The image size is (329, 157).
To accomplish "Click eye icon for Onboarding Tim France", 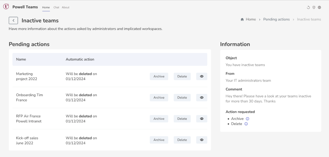I will tap(201, 98).
